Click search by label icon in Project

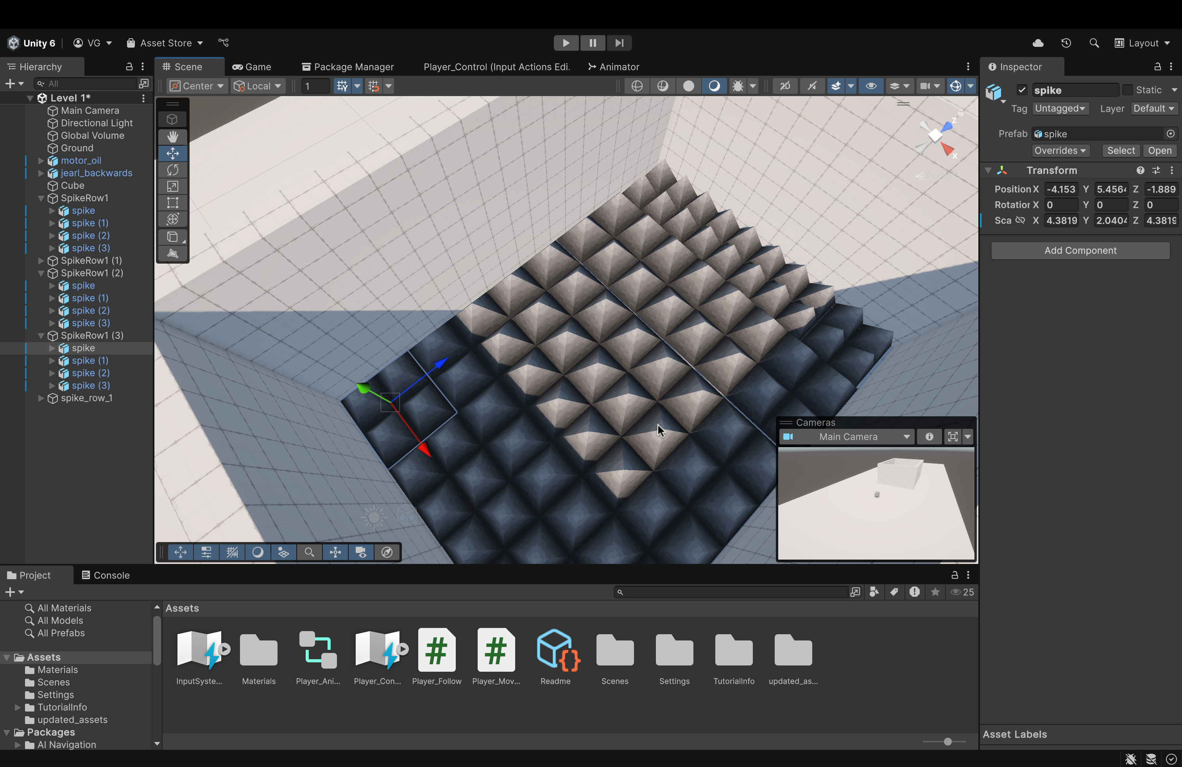click(x=894, y=592)
